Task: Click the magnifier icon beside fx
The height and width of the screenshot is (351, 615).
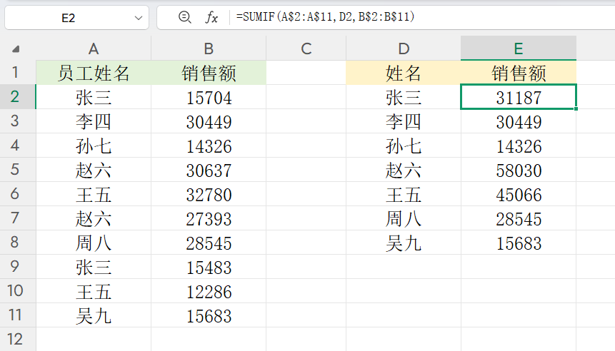Action: (x=185, y=17)
